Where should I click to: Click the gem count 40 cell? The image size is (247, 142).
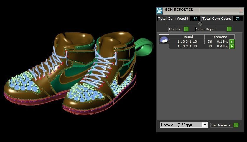(x=210, y=47)
